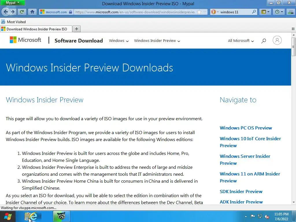Click the muted volume tray icon
Screen dimensions: 296x222
pyautogui.click(x=267, y=217)
